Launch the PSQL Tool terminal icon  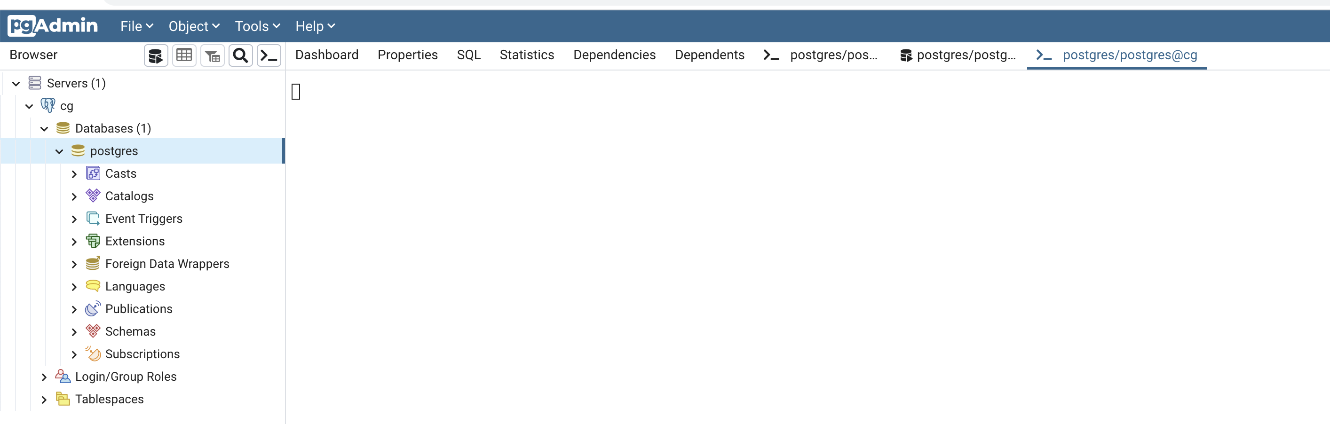point(269,55)
